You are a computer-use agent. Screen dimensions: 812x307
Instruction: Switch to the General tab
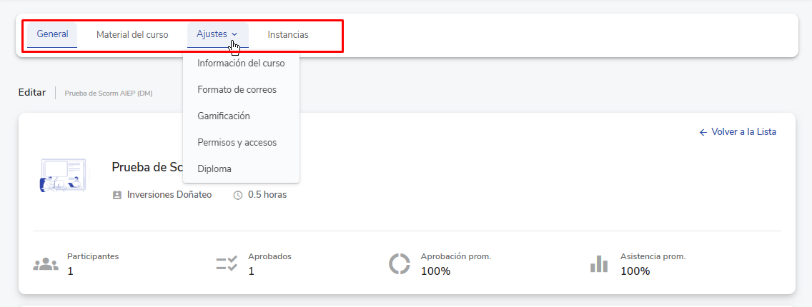[52, 34]
